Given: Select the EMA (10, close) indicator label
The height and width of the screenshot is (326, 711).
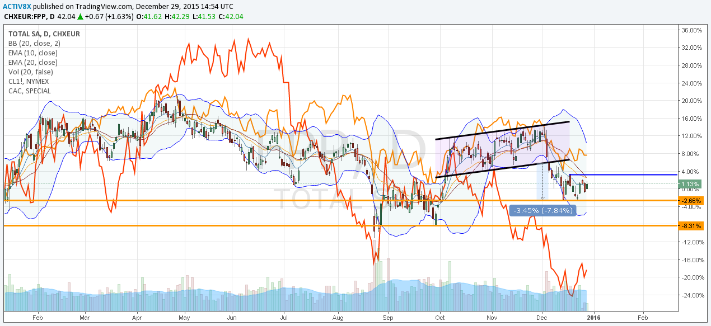Looking at the screenshot, I should pos(33,53).
